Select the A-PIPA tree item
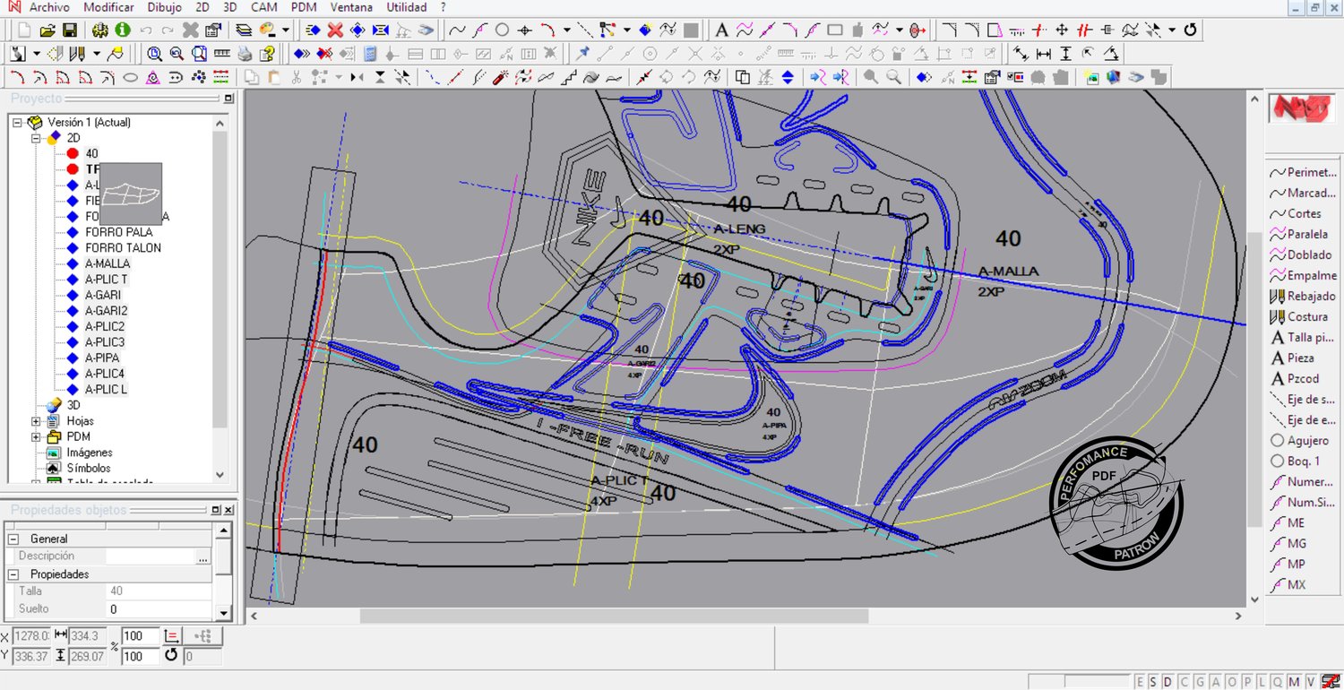The image size is (1344, 690). click(102, 358)
